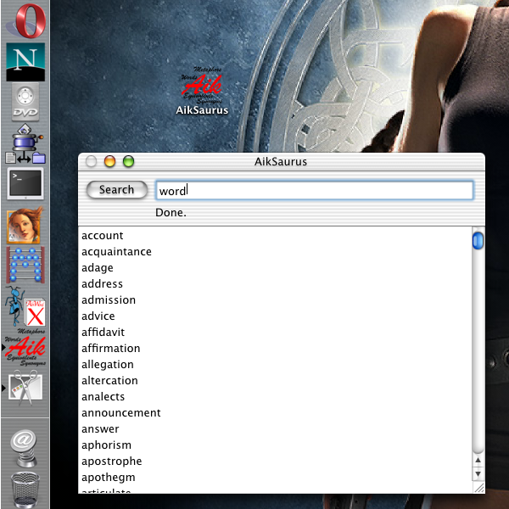
Task: Click the AikSaurus desktop icon
Action: click(x=200, y=92)
